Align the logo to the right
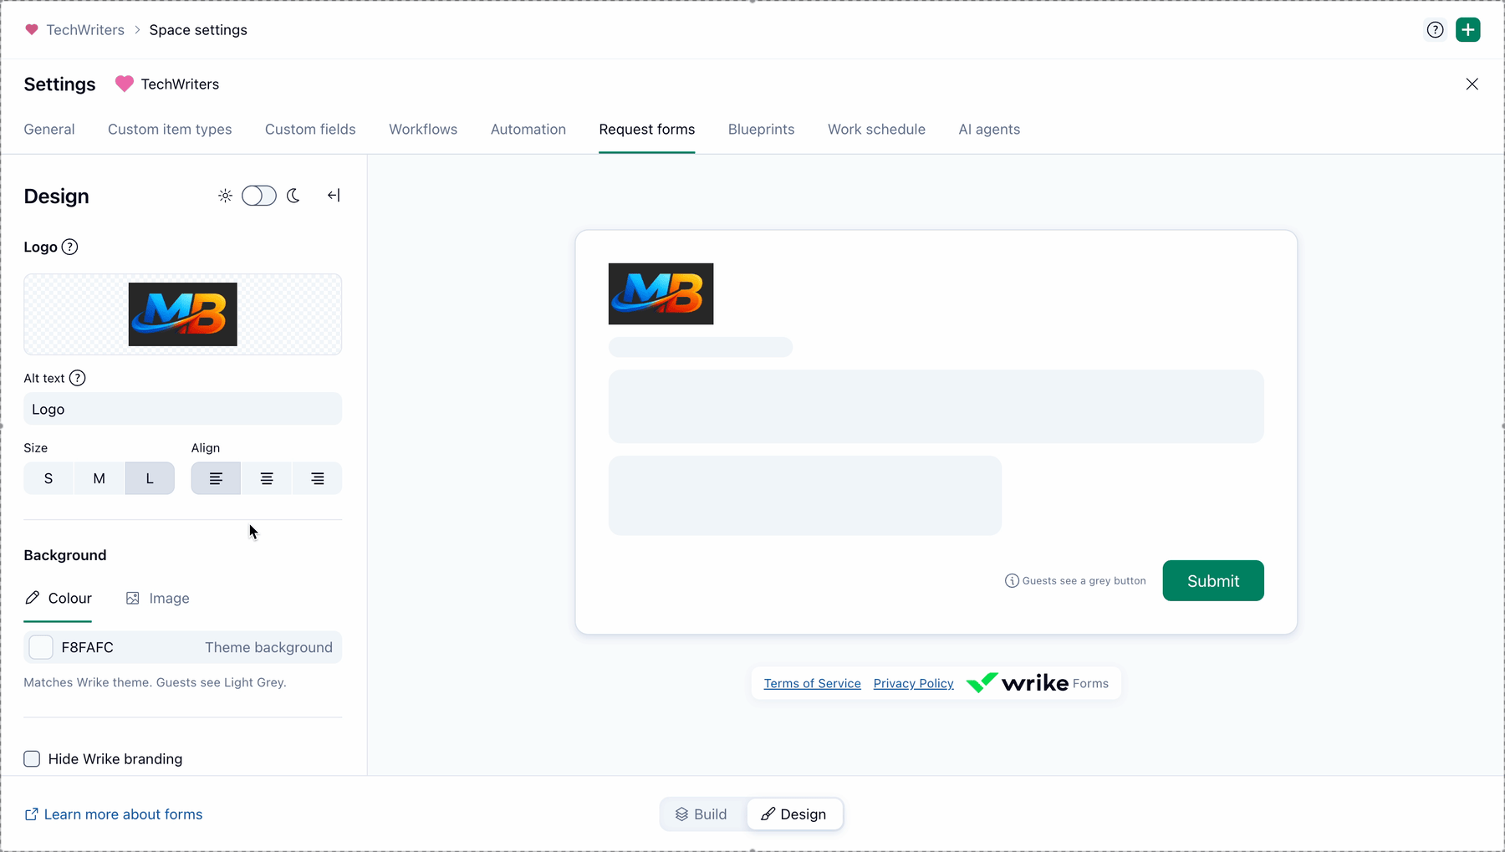This screenshot has height=852, width=1505. point(318,478)
